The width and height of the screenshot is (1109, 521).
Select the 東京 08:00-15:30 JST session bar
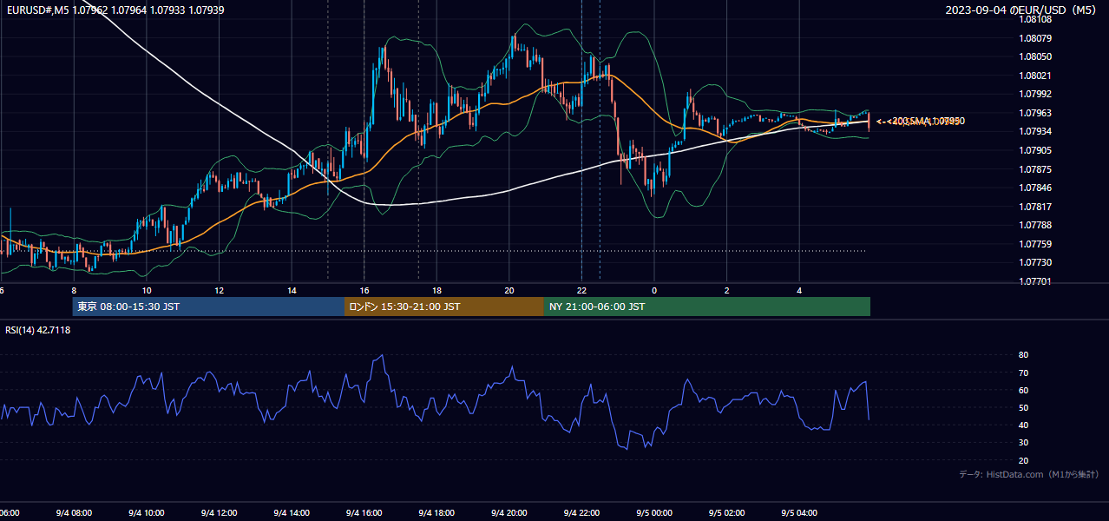click(208, 307)
